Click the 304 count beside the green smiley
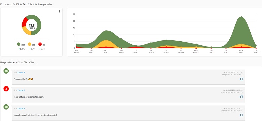This screenshot has height=121, width=262. (x=23, y=45)
